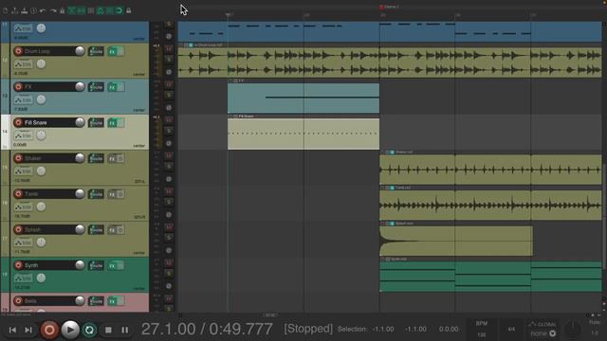The width and height of the screenshot is (607, 341).
Task: Mute the Synth track
Action: click(x=169, y=262)
